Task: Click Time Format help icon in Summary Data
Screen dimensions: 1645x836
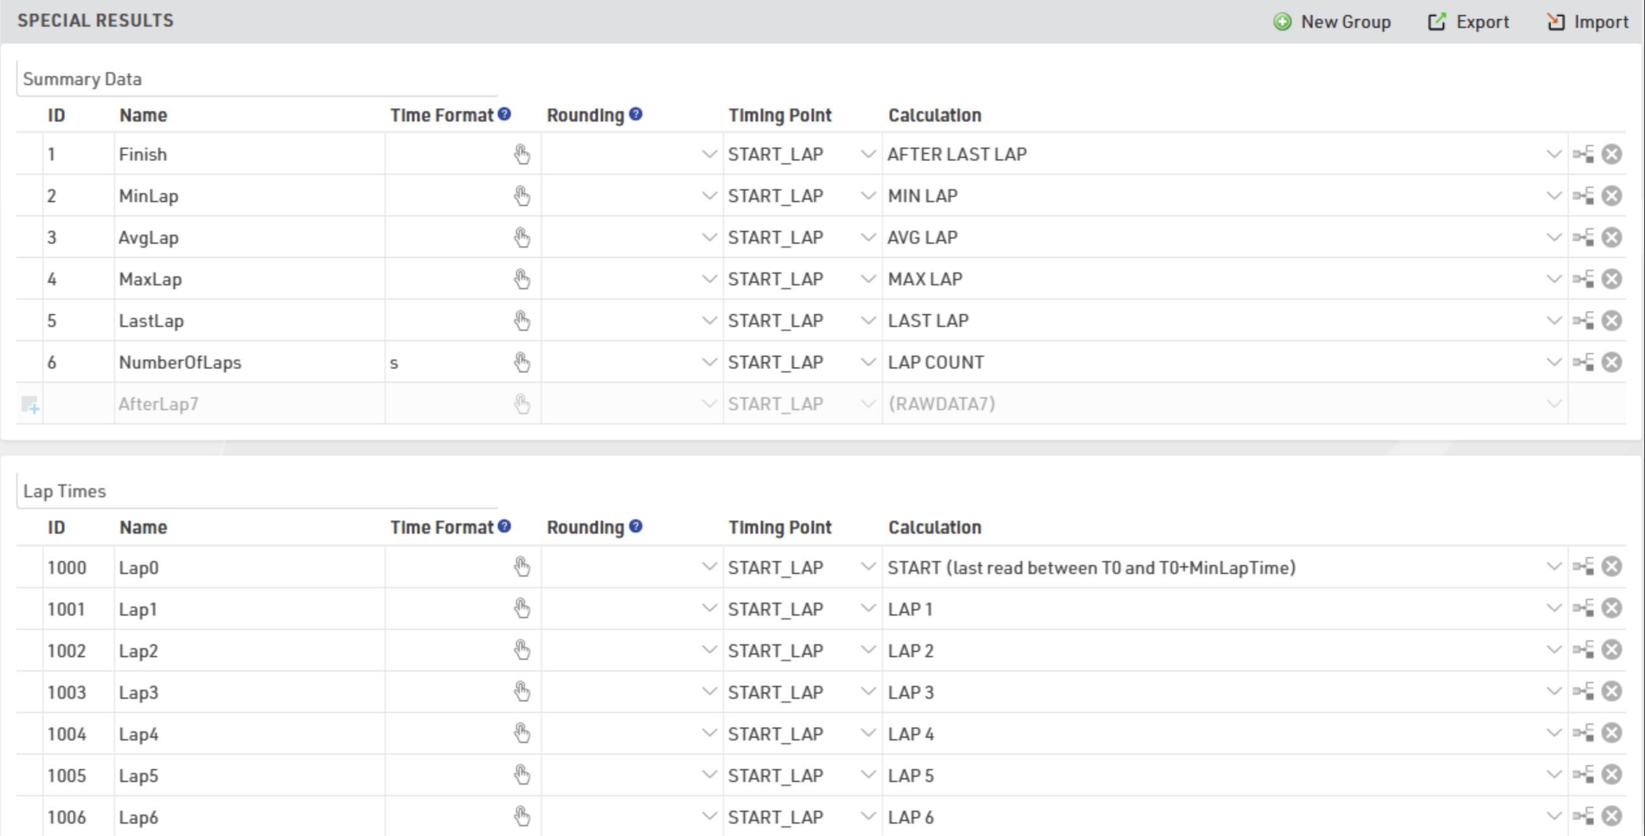Action: point(504,114)
